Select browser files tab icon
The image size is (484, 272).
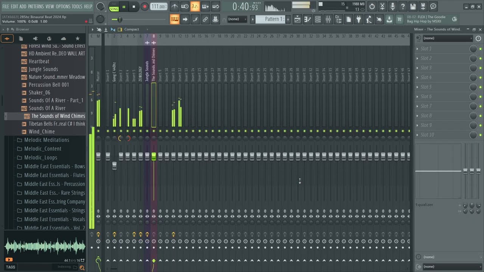[21, 39]
